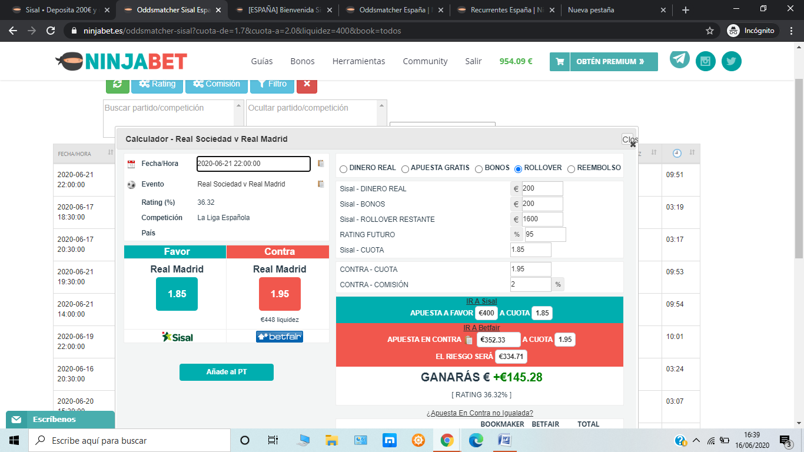Click the Añade al PT button

coord(227,372)
